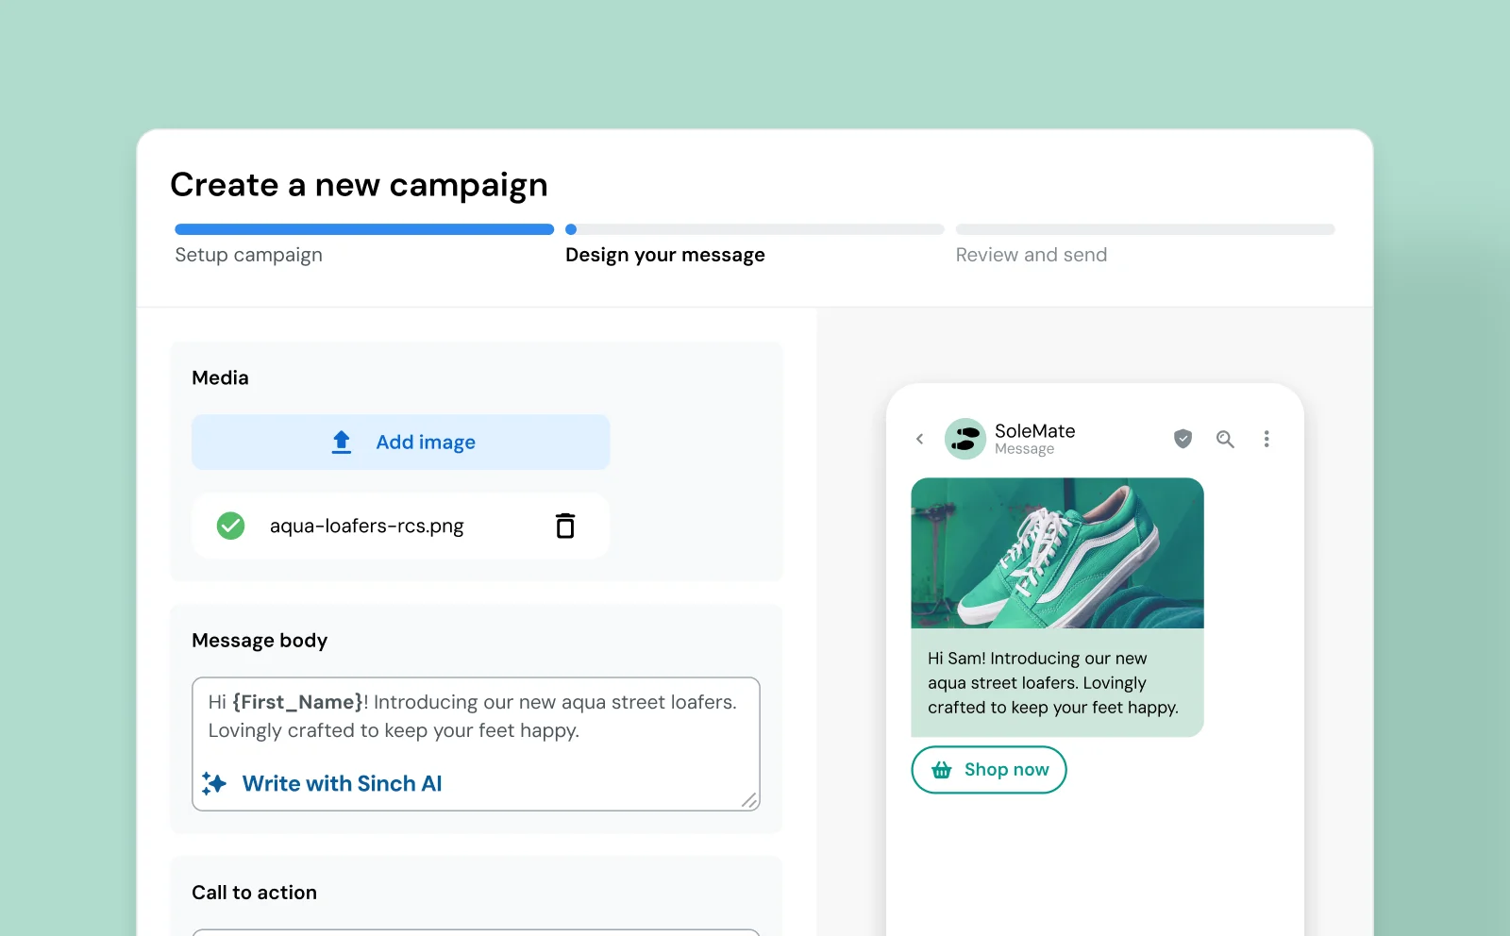The width and height of the screenshot is (1510, 936).
Task: Click the blue Setup campaign progress bar
Action: pyautogui.click(x=363, y=228)
